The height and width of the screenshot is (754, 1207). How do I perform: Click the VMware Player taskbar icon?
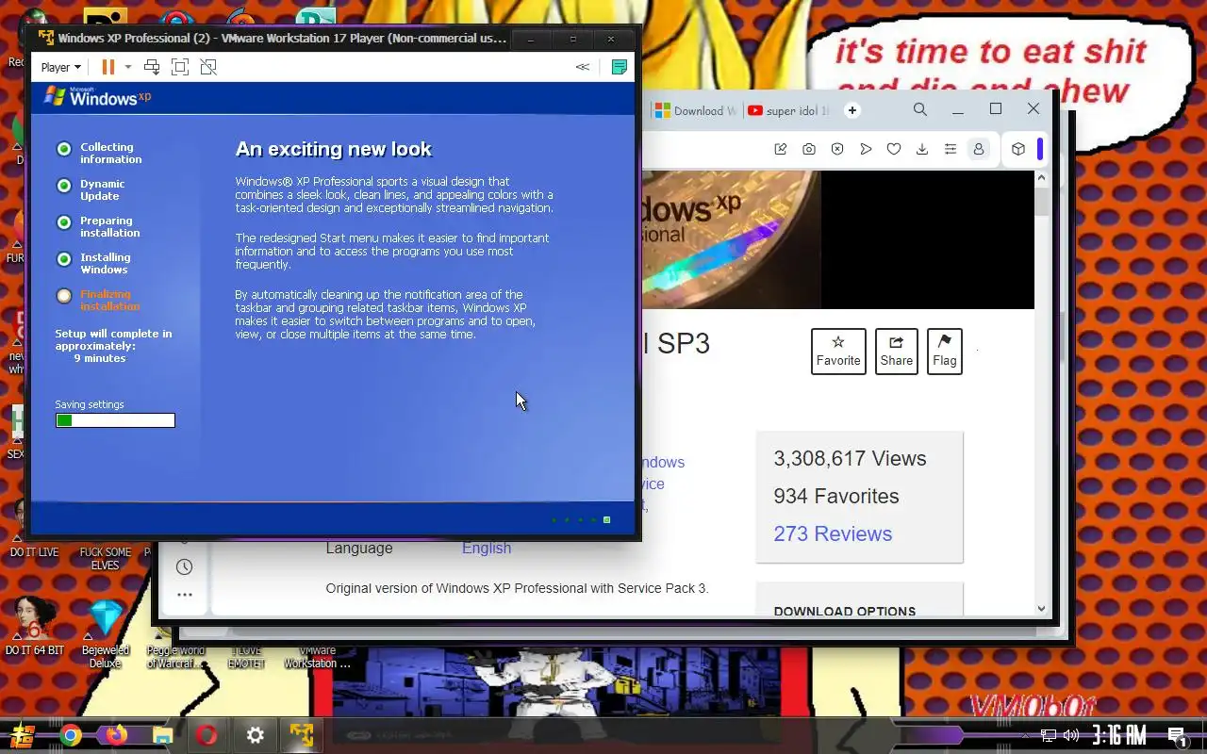click(302, 735)
